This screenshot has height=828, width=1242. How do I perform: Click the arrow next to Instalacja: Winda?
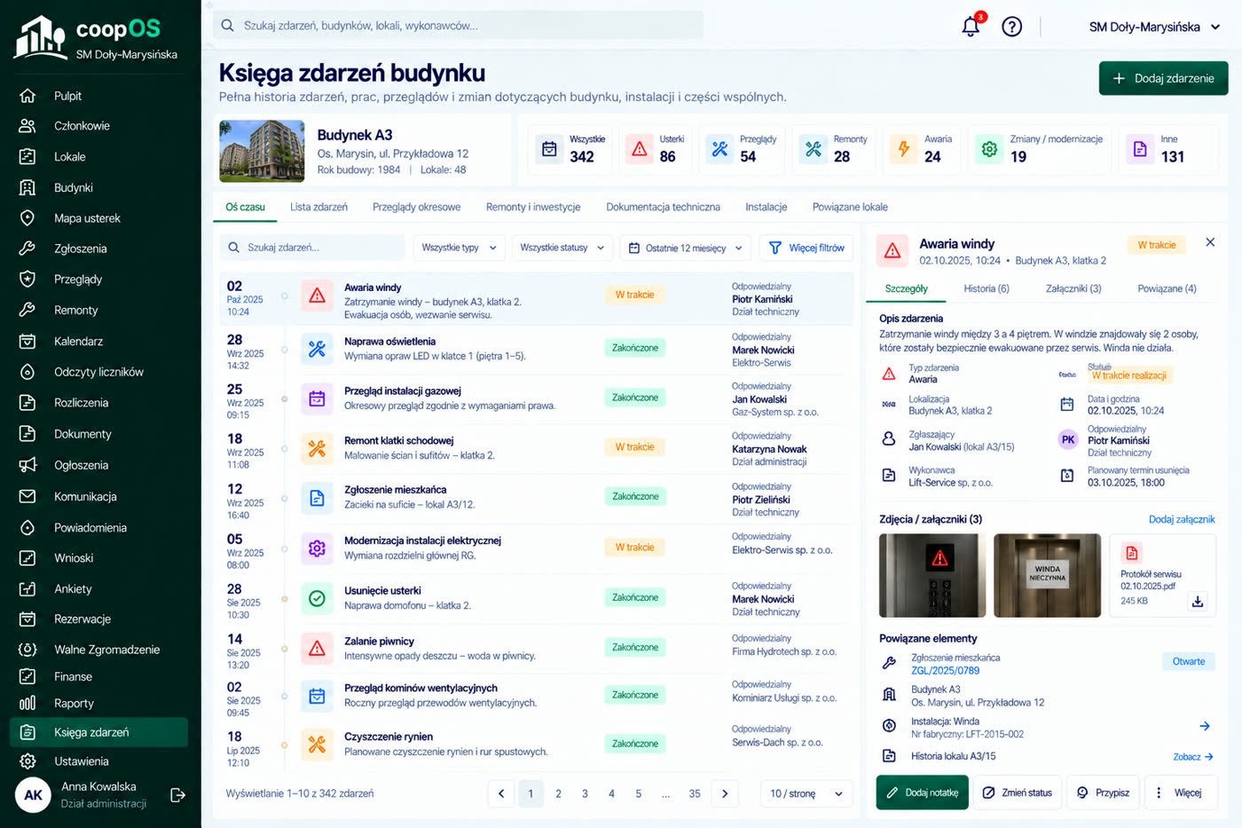(1204, 726)
